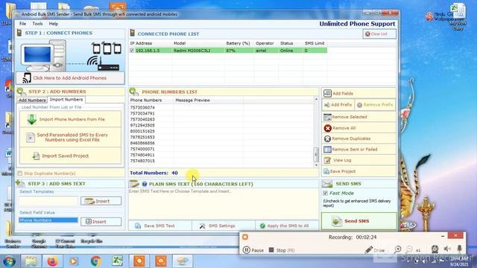Click the scroll up arrow of numbers list
The height and width of the screenshot is (268, 477).
316,99
